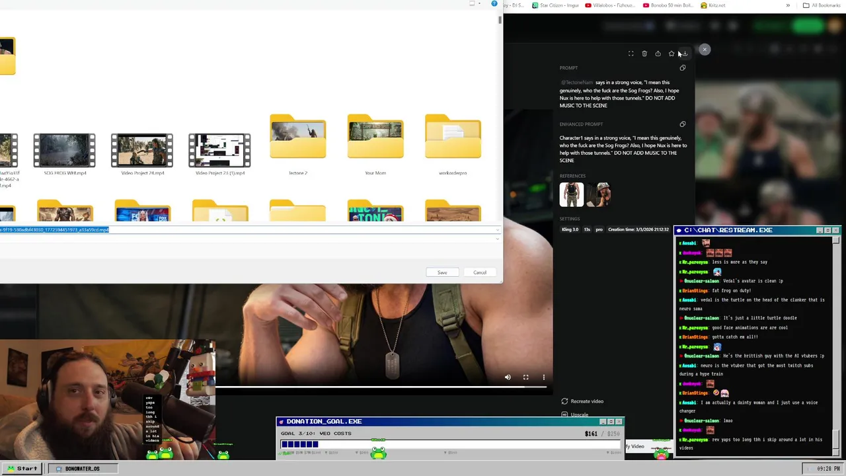
Task: Close the detail panel with the round X
Action: click(x=705, y=50)
